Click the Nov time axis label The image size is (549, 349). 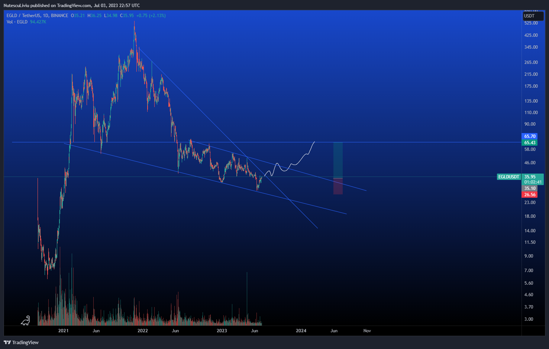click(x=367, y=331)
